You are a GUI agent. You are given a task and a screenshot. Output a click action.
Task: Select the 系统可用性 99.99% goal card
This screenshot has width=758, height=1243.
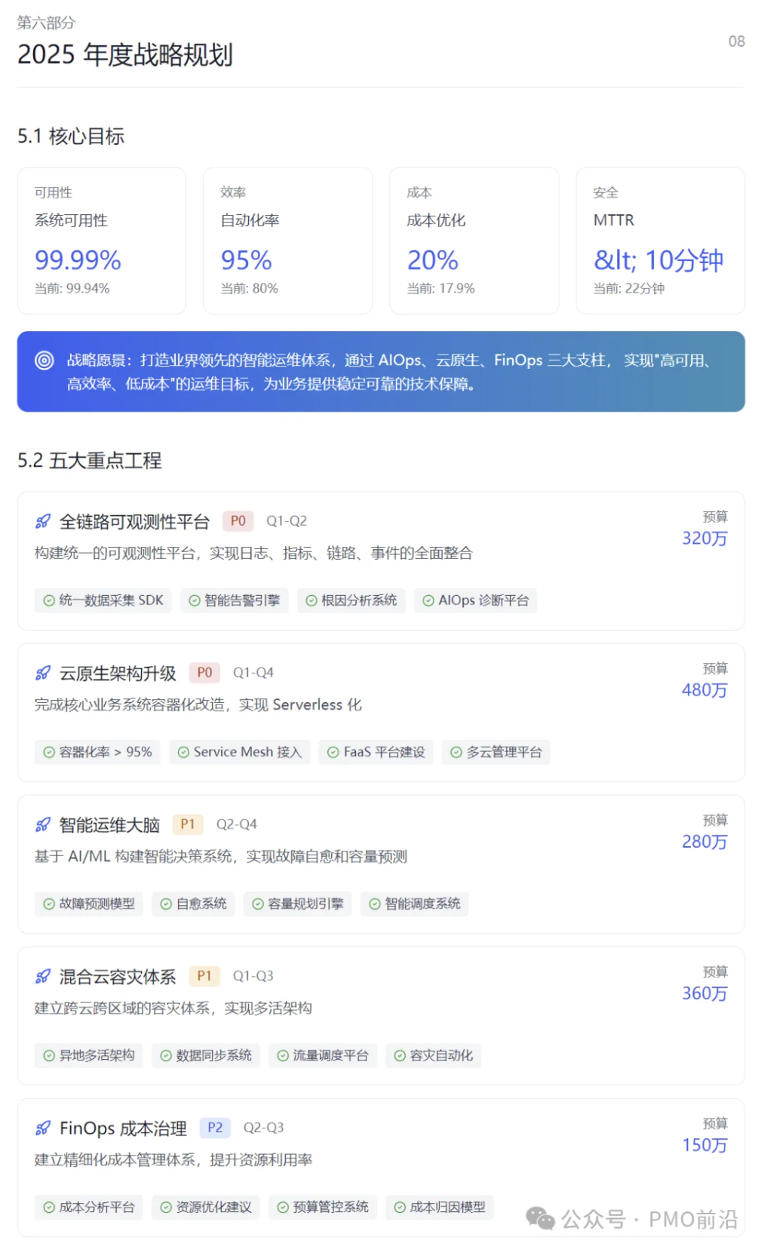click(x=101, y=241)
